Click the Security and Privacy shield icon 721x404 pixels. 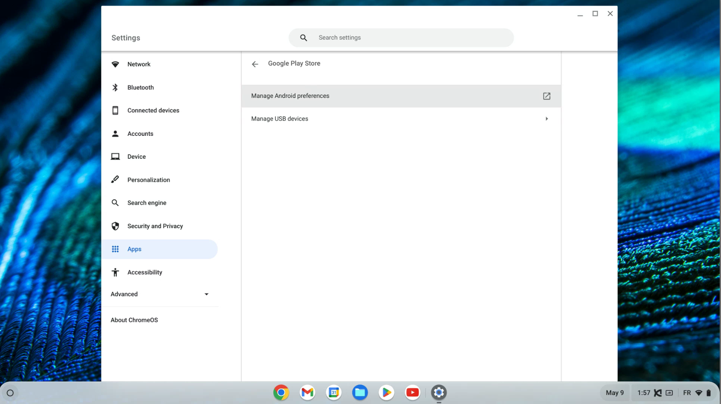click(115, 226)
